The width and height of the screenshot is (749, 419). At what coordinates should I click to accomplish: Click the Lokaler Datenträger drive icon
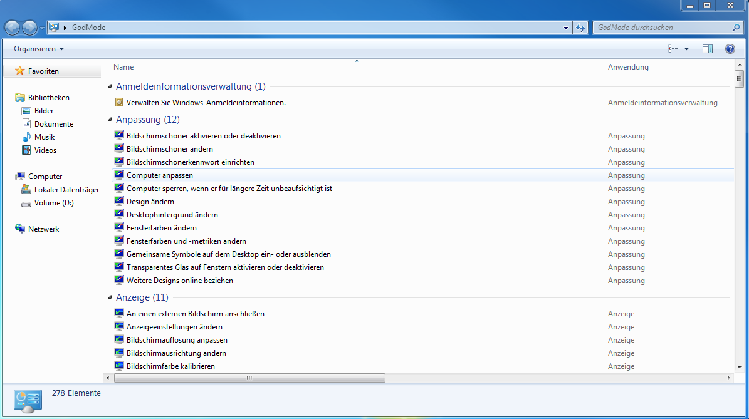(x=26, y=189)
